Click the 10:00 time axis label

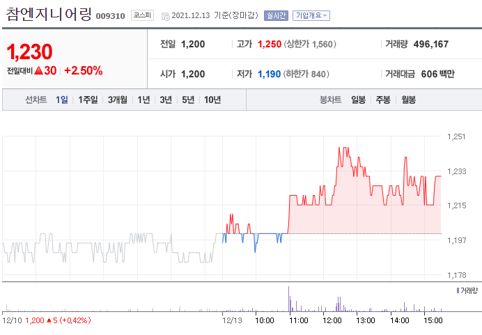click(265, 320)
